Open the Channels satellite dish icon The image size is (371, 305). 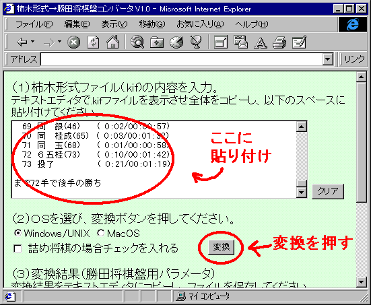(196, 42)
